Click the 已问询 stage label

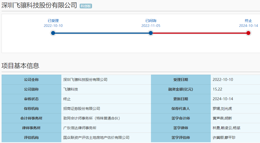151,21
